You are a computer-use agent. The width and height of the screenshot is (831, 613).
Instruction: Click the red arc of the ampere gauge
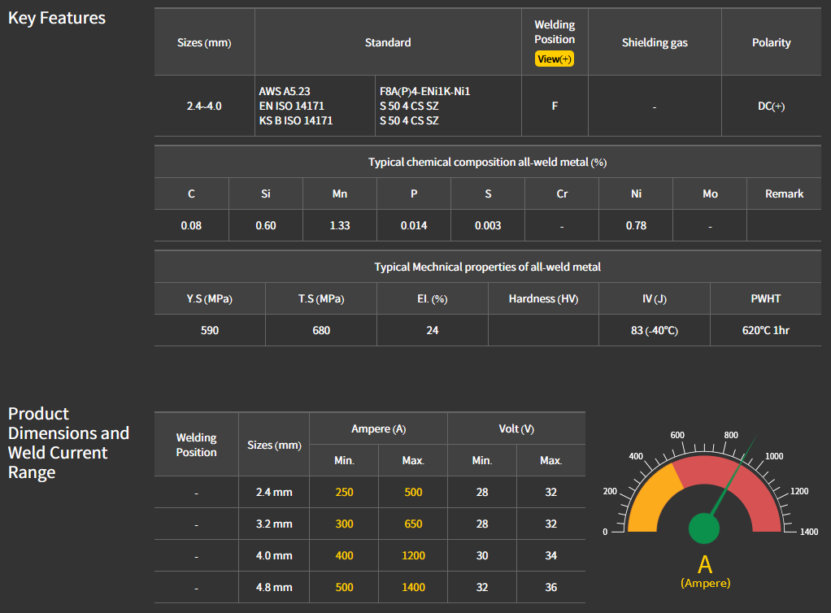pyautogui.click(x=744, y=478)
